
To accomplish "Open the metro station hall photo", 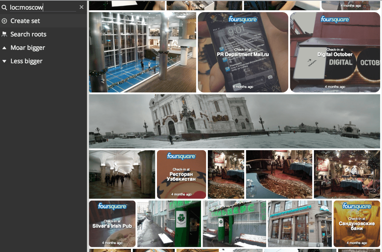I will (x=122, y=174).
